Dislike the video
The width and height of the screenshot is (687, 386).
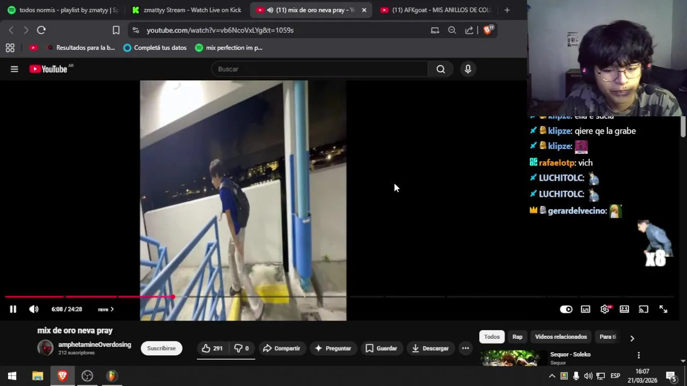point(242,348)
